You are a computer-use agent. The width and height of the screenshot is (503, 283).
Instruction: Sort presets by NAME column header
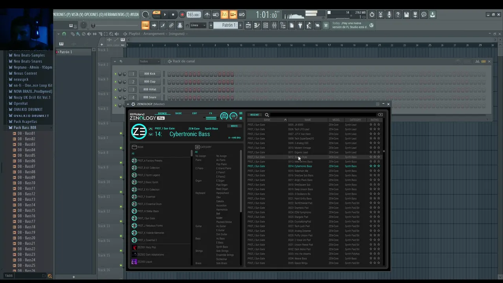click(308, 120)
